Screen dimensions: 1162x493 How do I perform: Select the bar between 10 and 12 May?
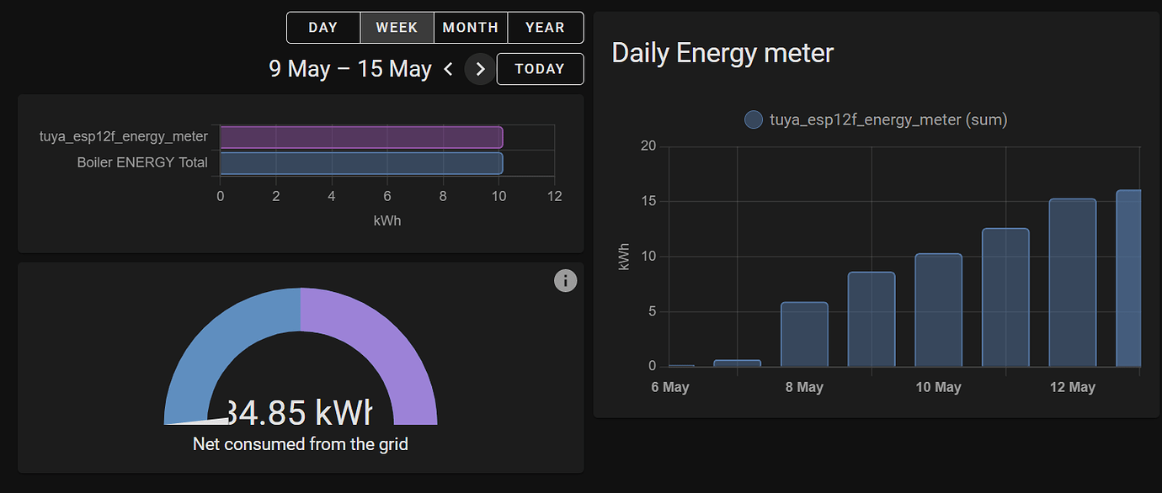click(1005, 298)
